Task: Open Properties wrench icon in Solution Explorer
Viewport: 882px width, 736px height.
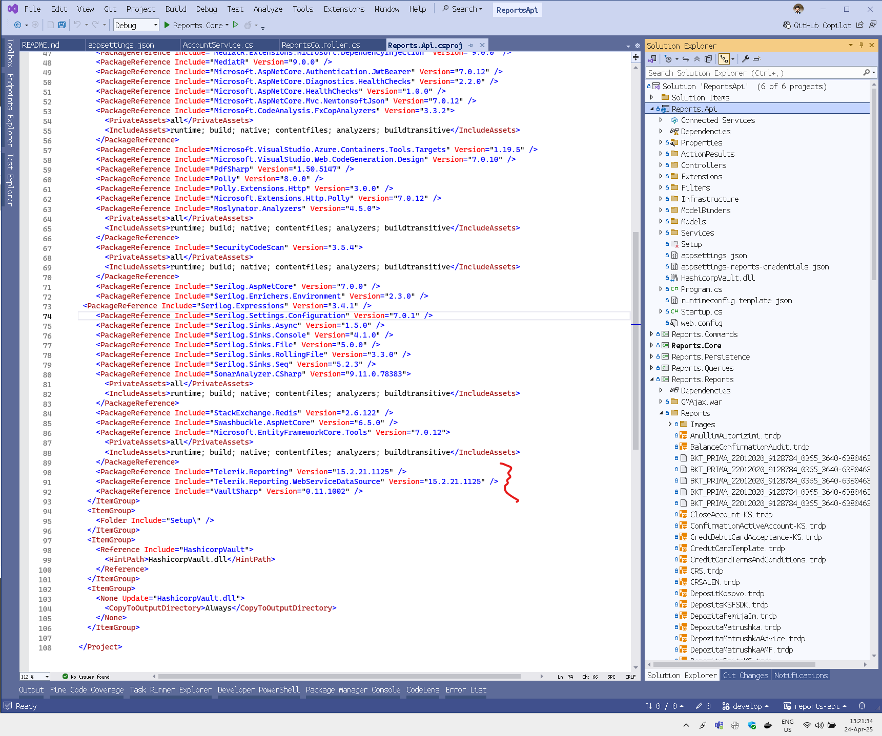Action: coord(746,59)
